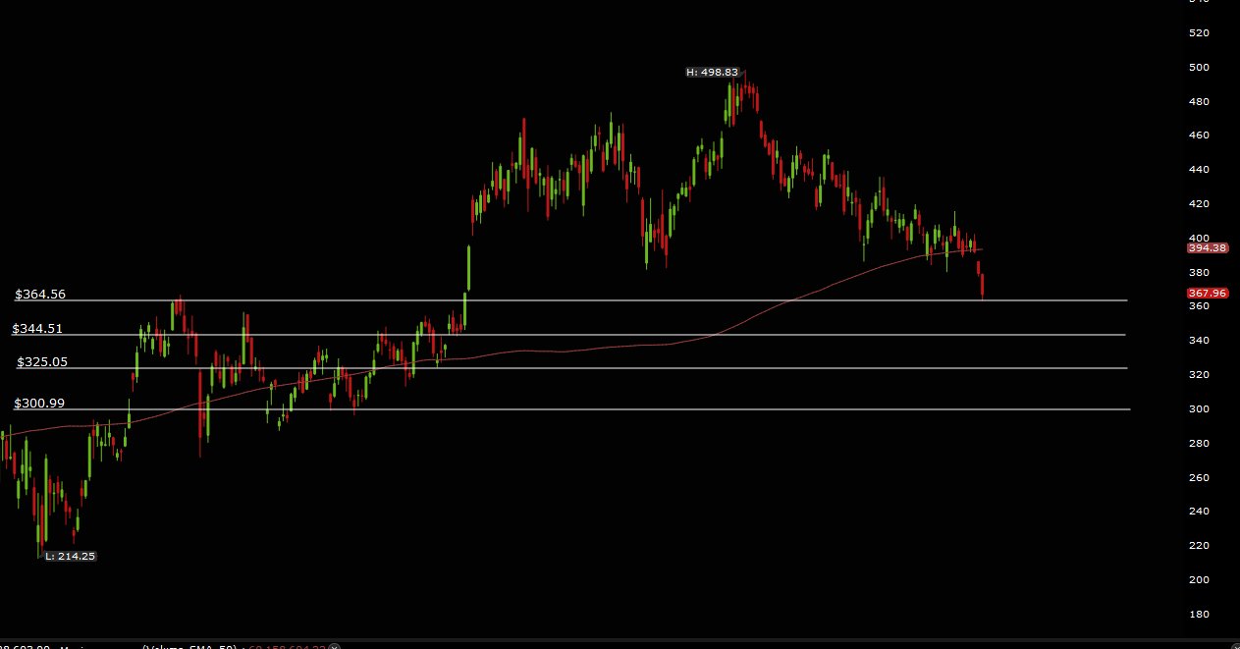Viewport: 1240px width, 649px height.
Task: Click the 280 price axis label
Action: coord(1199,443)
